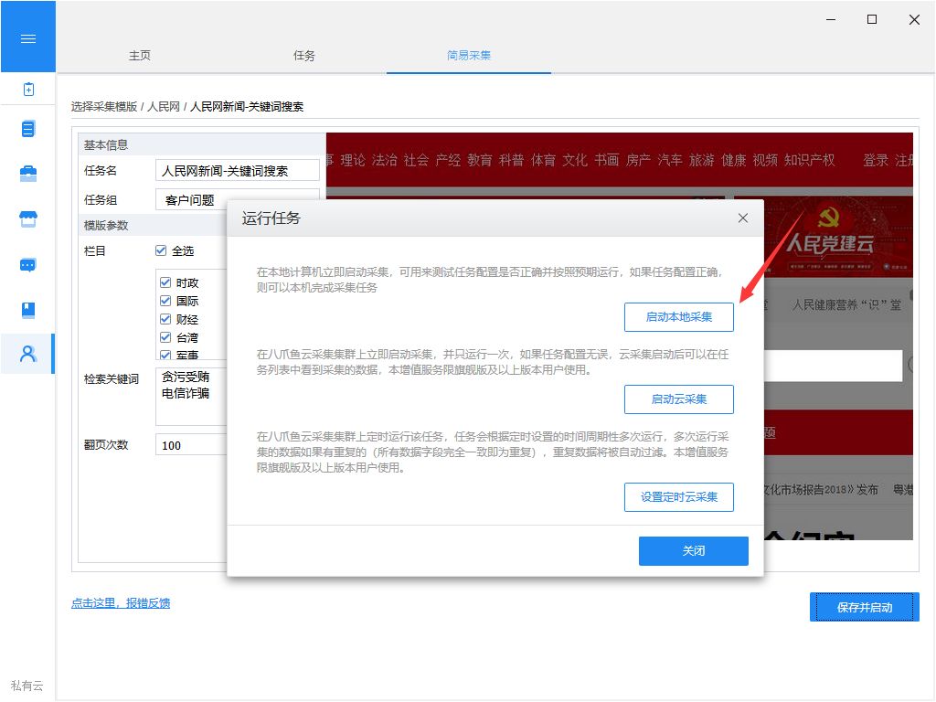Click 视频 in the preview navigation

pos(765,160)
